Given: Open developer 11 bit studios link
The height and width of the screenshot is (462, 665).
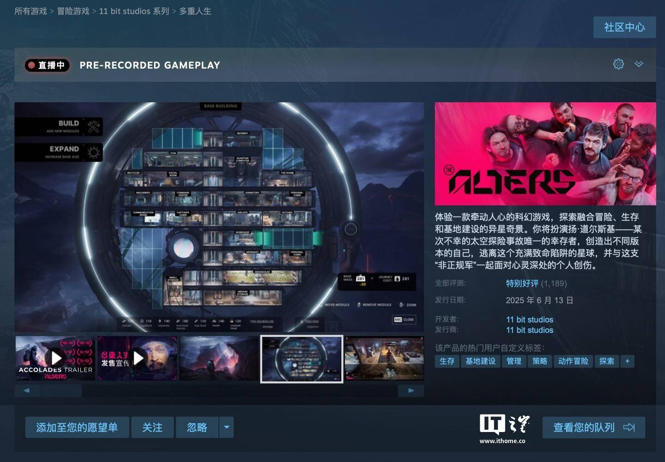Looking at the screenshot, I should pyautogui.click(x=530, y=319).
